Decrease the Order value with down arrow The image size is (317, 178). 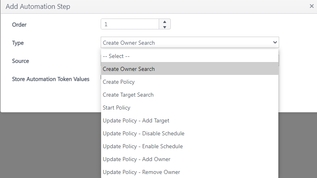[x=164, y=27]
